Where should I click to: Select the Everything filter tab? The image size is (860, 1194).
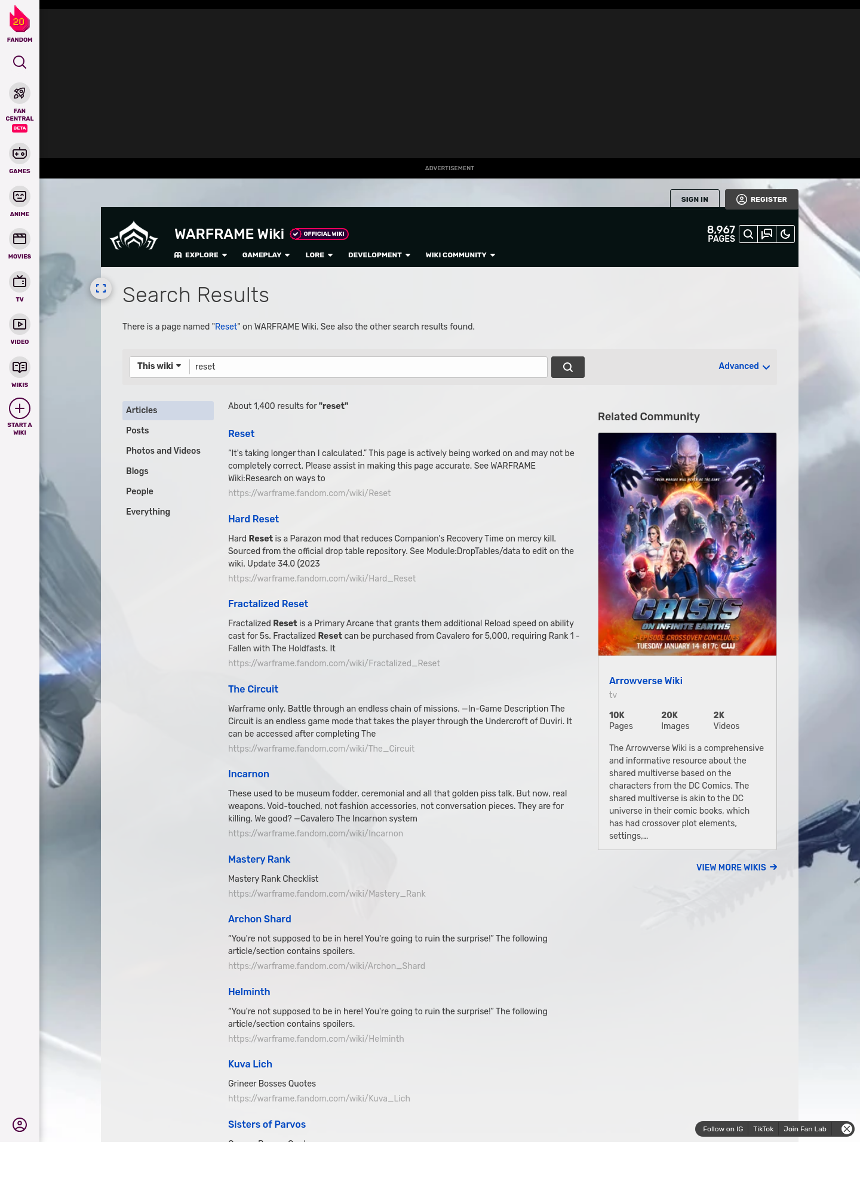pyautogui.click(x=168, y=512)
